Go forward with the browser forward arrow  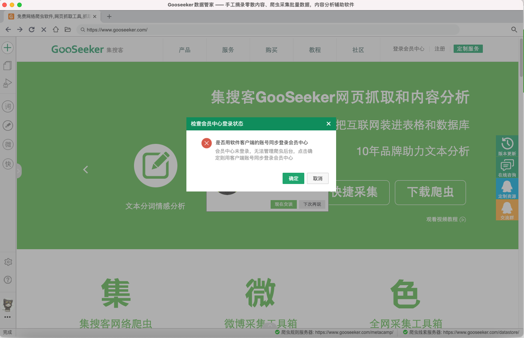(x=20, y=30)
